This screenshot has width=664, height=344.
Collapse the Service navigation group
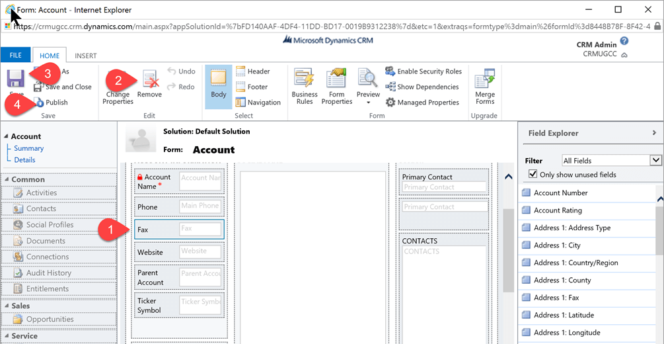point(7,336)
